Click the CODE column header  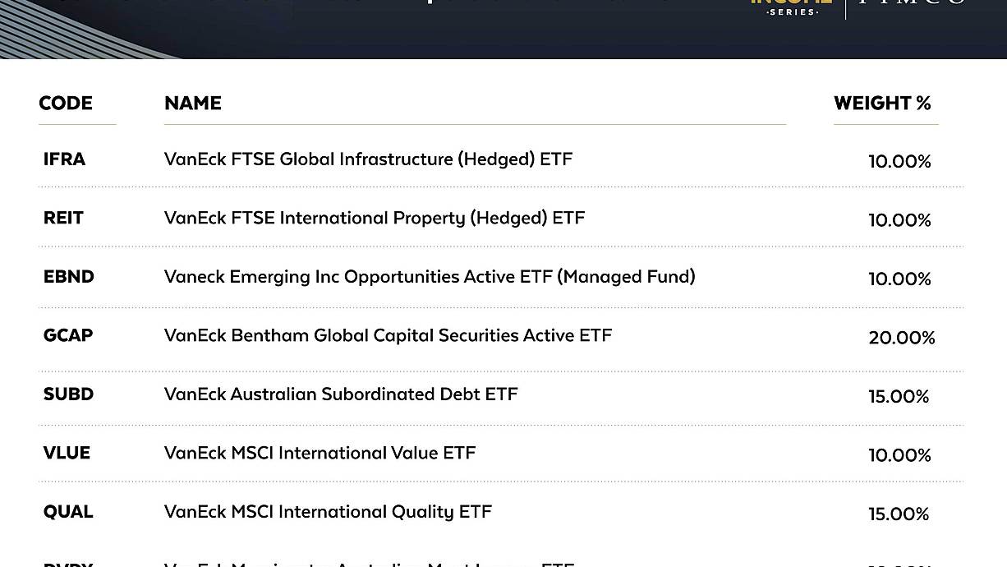coord(66,104)
